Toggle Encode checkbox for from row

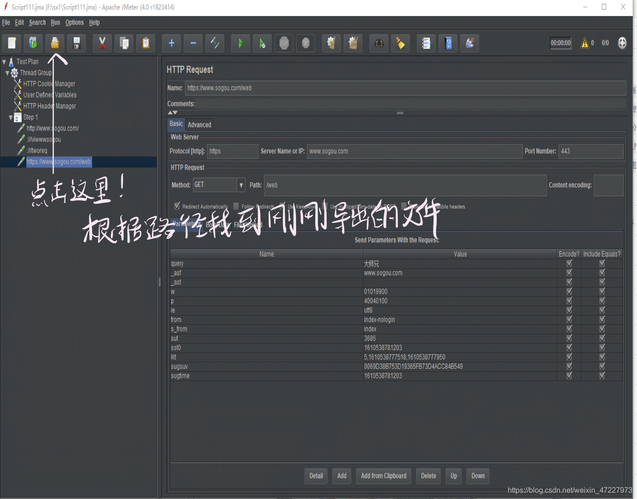tap(569, 319)
